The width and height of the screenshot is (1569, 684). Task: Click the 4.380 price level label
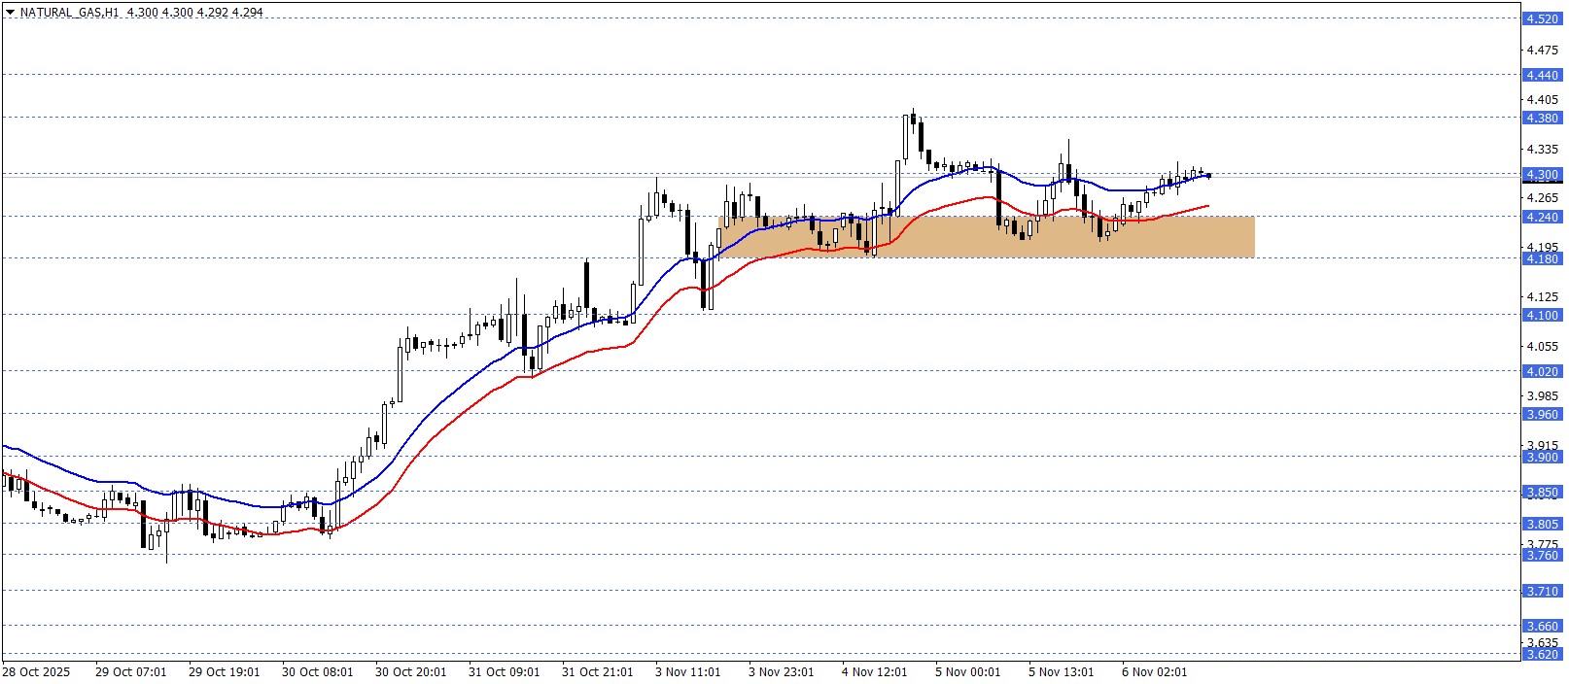pos(1541,119)
